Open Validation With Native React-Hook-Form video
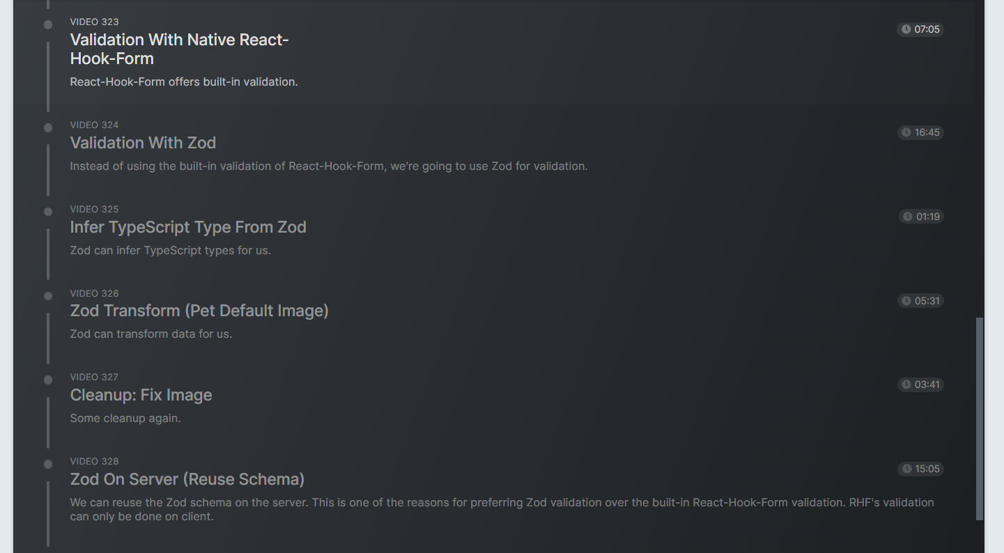This screenshot has width=1004, height=553. click(x=179, y=49)
